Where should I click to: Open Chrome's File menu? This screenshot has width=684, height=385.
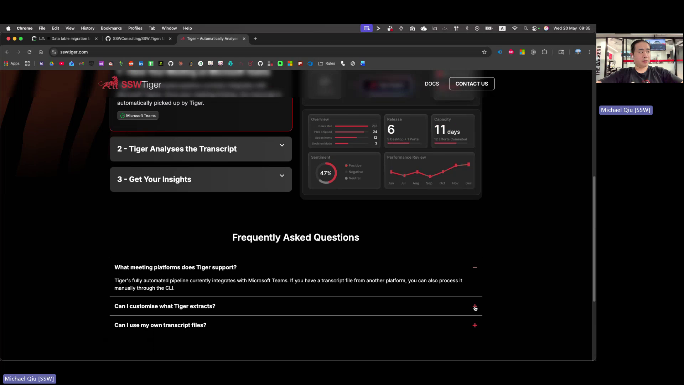click(42, 28)
